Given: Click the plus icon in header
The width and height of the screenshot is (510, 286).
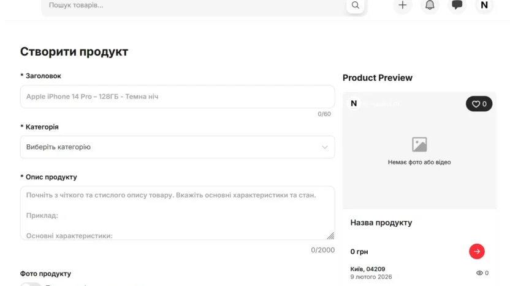Looking at the screenshot, I should (x=402, y=5).
